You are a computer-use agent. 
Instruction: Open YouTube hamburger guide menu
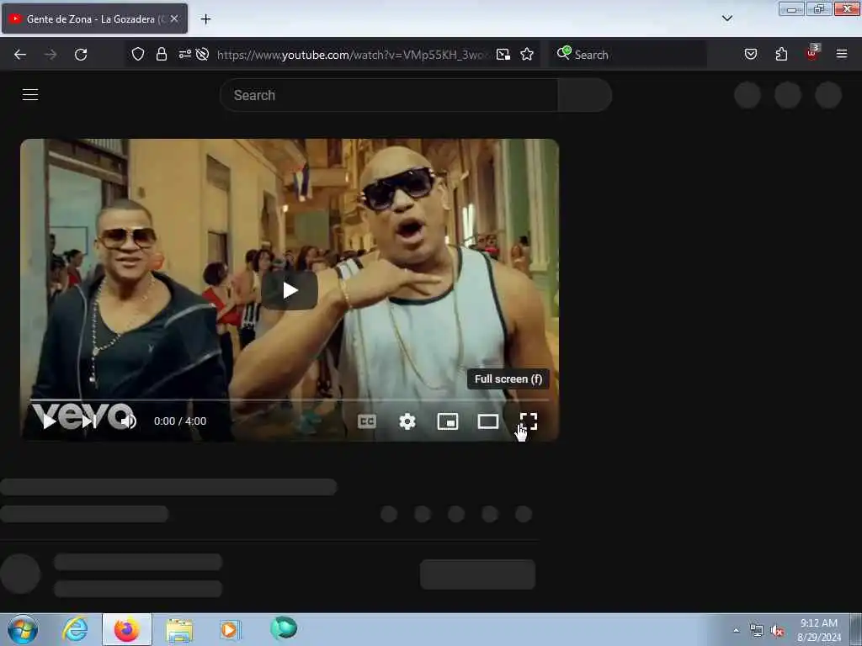pyautogui.click(x=30, y=94)
